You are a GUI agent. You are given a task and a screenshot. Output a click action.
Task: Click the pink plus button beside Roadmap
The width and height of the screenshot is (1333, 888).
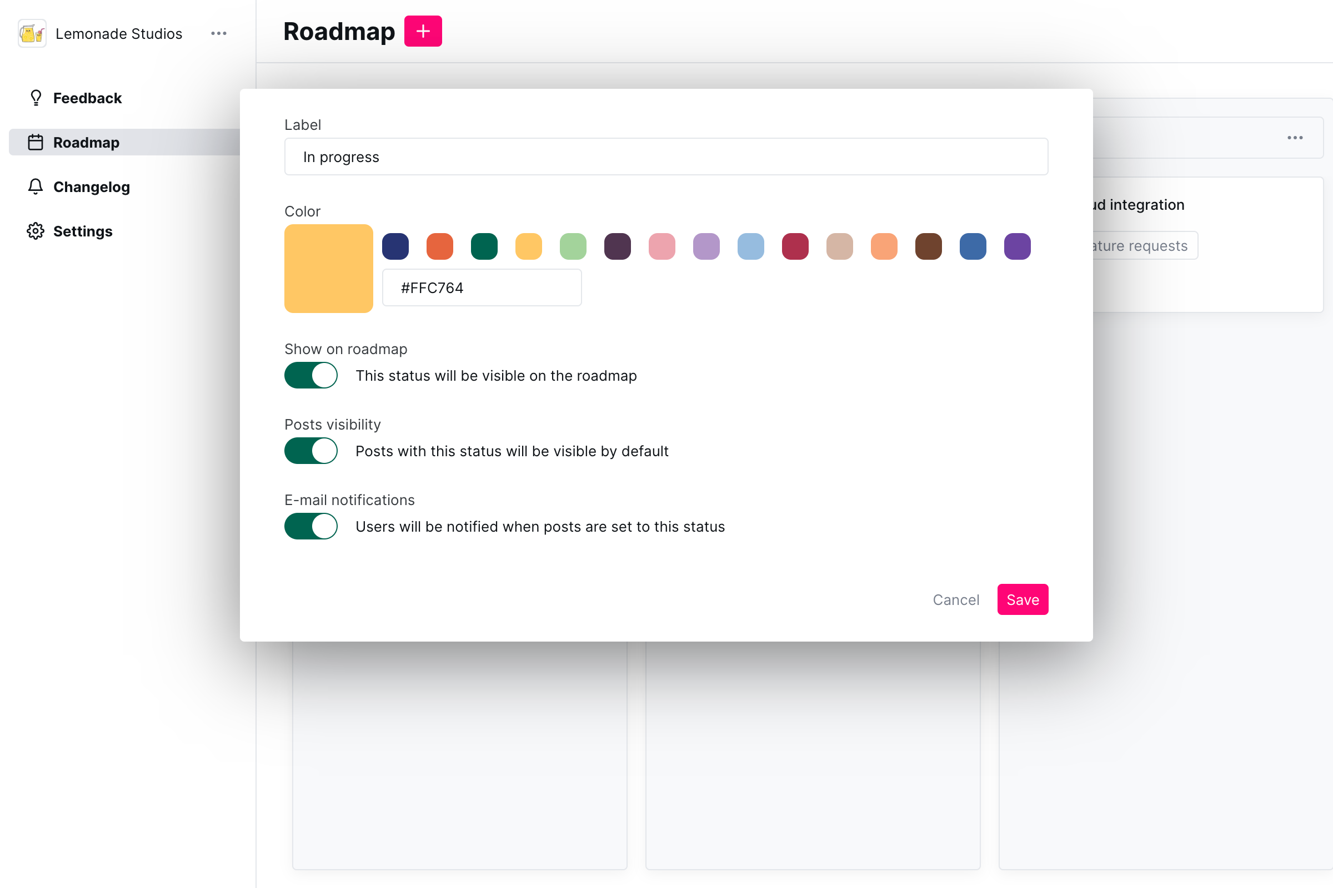tap(423, 31)
